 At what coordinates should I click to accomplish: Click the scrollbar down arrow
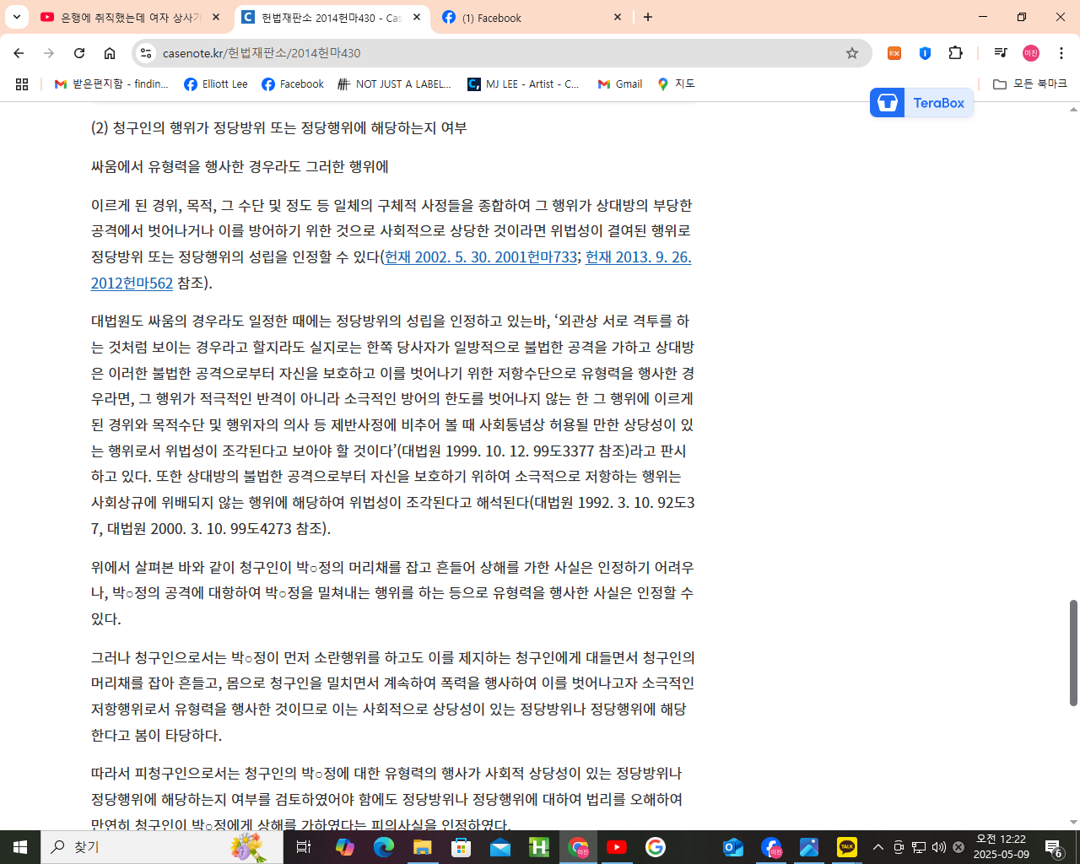coord(1073,822)
